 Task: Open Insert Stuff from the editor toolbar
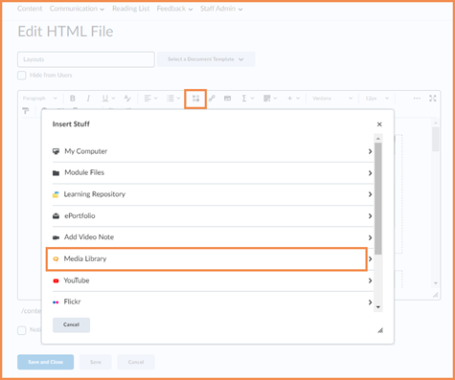pyautogui.click(x=195, y=99)
